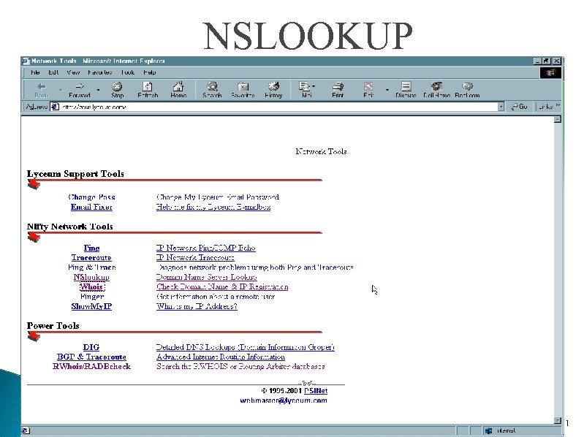Open Check Domain Name & IP Registration
584x437 pixels.
point(222,286)
